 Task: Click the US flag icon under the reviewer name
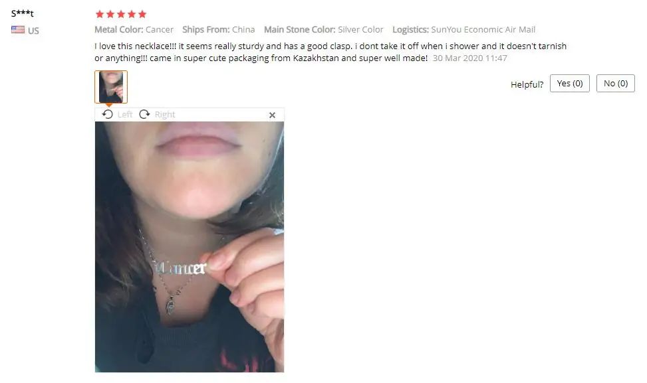pos(18,30)
